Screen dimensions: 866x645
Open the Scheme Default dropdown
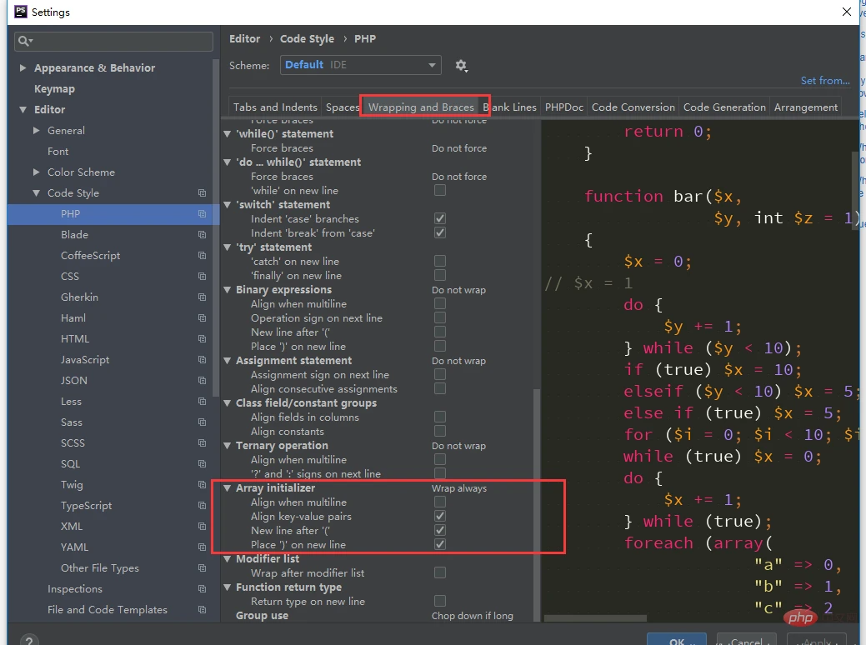[360, 65]
